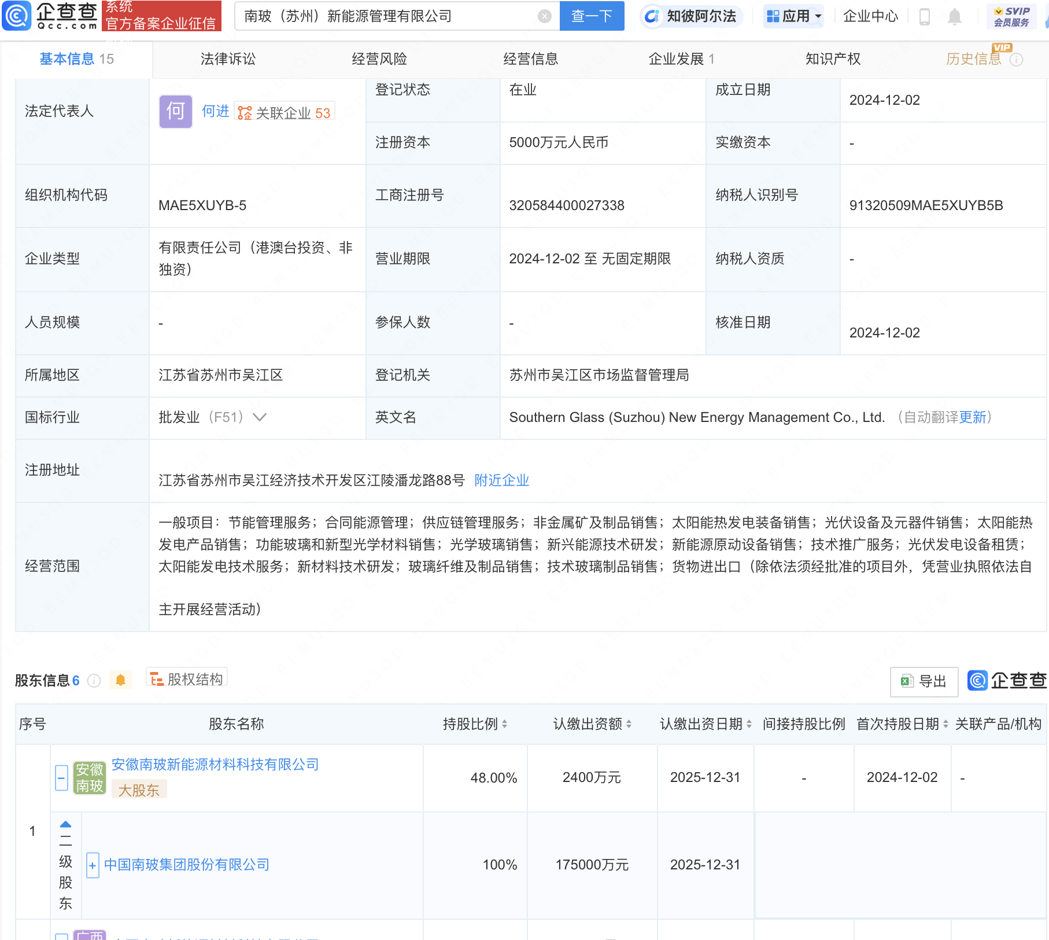
Task: Click the 2400万元 subscribed amount
Action: (592, 778)
